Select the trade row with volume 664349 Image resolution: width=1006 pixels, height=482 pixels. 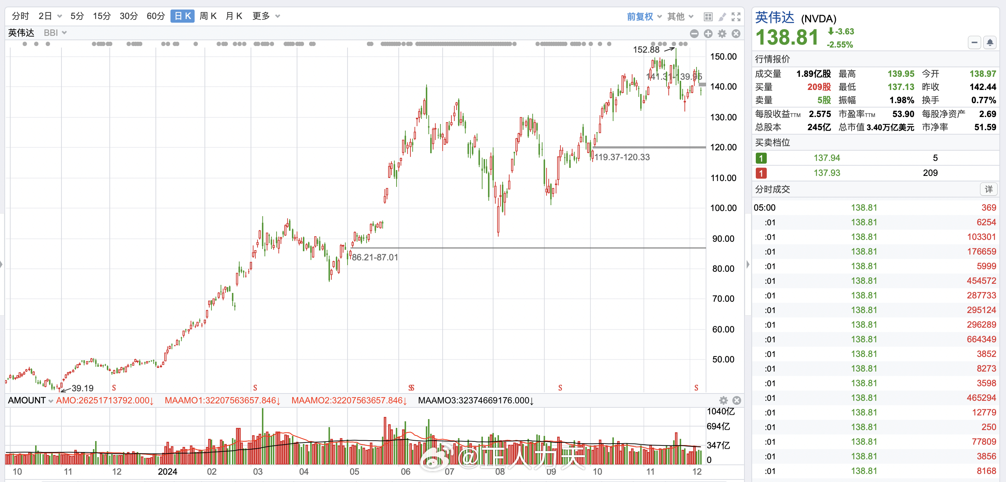point(875,339)
